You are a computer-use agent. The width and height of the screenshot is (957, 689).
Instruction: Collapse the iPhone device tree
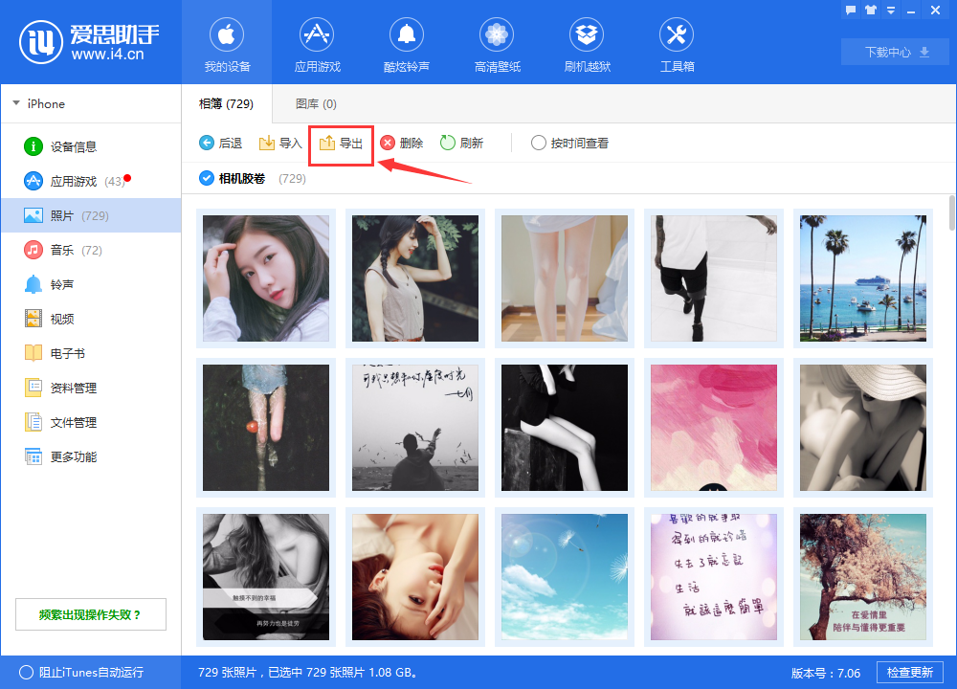pyautogui.click(x=16, y=103)
